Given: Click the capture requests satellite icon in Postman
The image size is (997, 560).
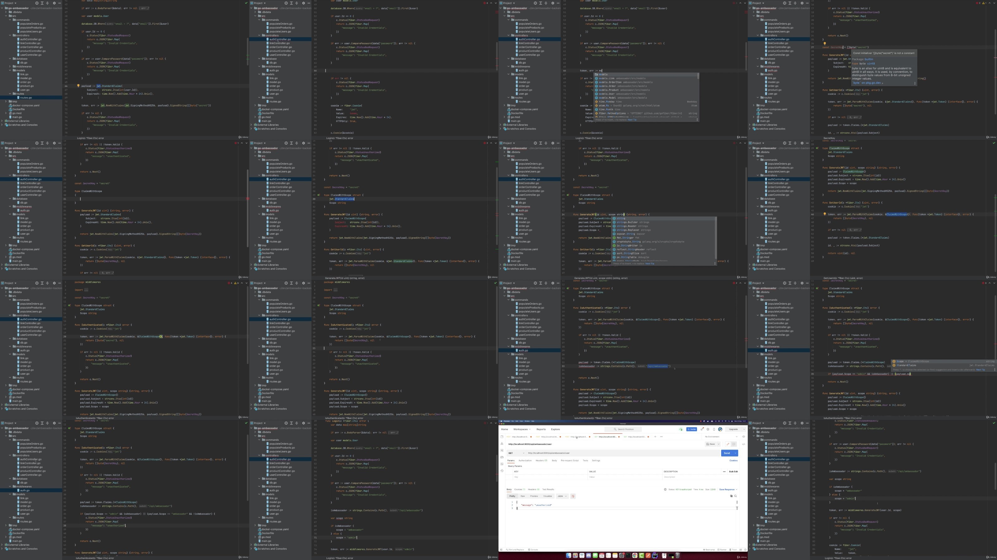Looking at the screenshot, I should (702, 429).
